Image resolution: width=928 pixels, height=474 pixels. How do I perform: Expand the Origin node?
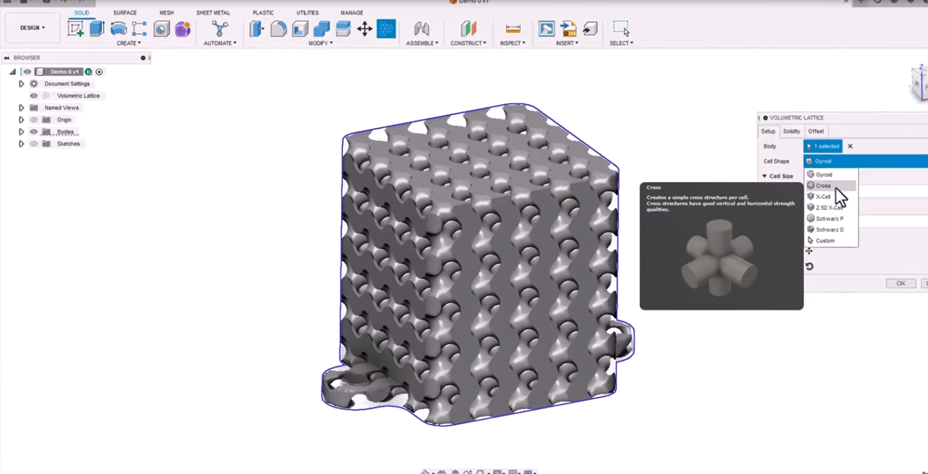click(x=21, y=120)
